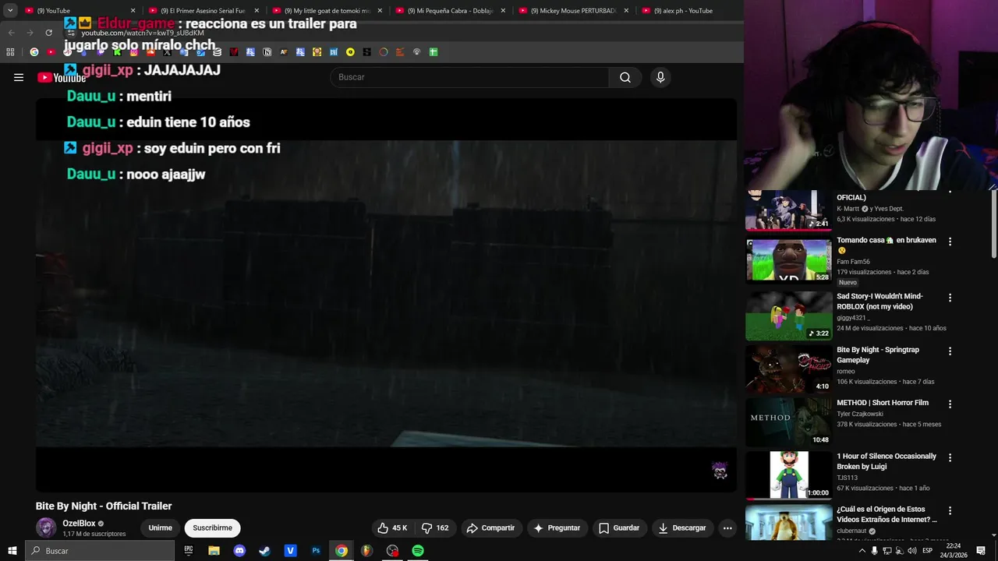This screenshot has height=561, width=998.
Task: Open Discord from the taskbar
Action: [x=239, y=551]
